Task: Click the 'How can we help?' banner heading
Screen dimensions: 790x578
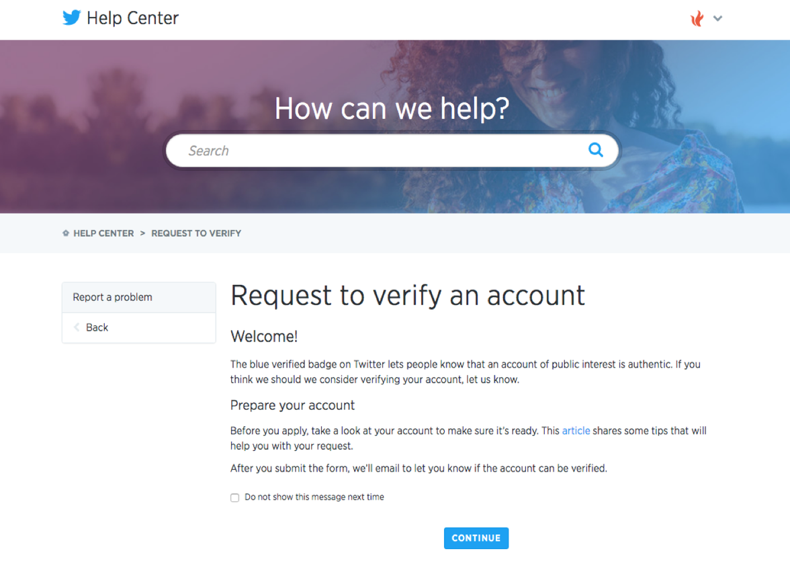Action: (392, 109)
